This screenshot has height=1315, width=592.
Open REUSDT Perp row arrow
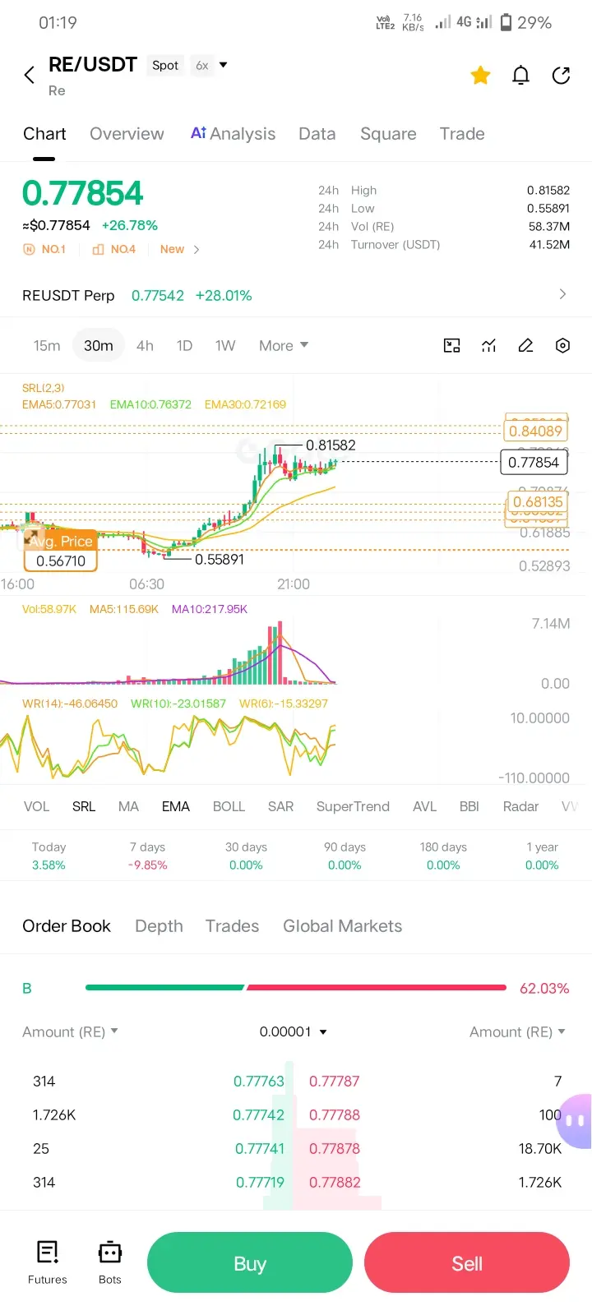click(x=562, y=294)
